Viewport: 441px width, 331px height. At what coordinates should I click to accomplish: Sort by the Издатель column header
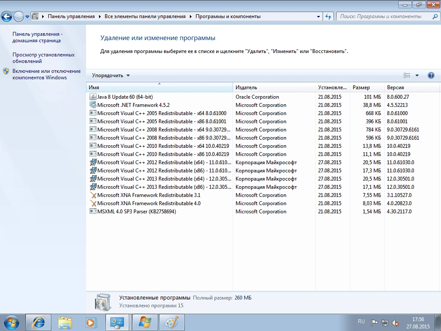coord(274,87)
